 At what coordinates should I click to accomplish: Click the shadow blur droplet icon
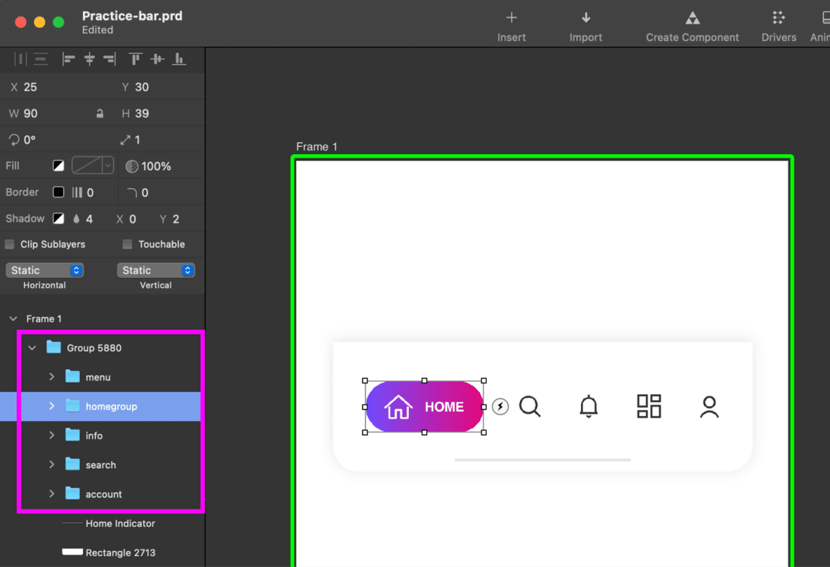click(76, 219)
